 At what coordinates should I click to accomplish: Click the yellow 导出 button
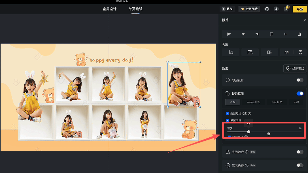click(x=299, y=9)
